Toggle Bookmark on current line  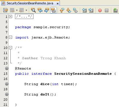[x=75, y=10]
